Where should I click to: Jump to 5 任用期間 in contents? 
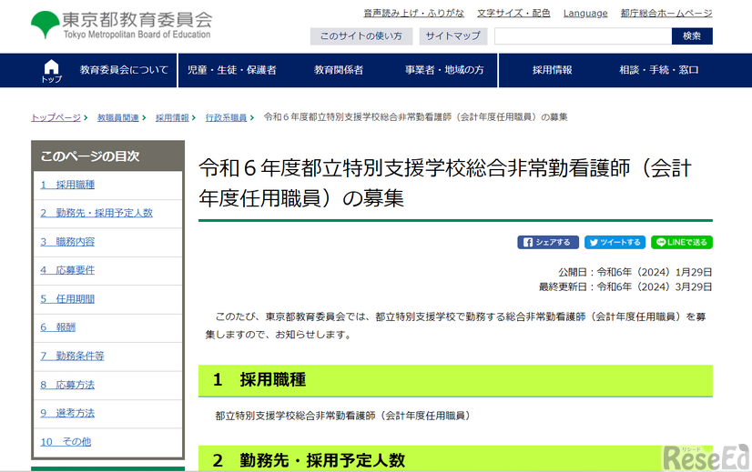tap(67, 299)
